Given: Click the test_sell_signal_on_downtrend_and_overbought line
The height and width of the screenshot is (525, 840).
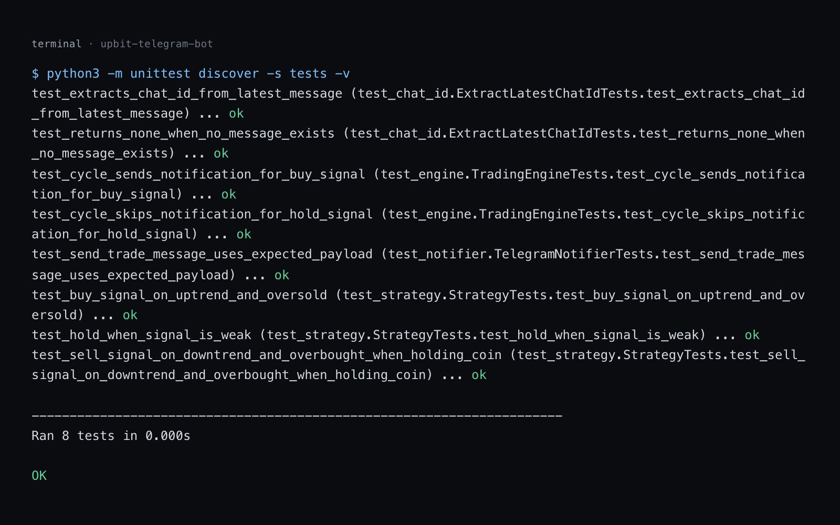Looking at the screenshot, I should pos(418,365).
